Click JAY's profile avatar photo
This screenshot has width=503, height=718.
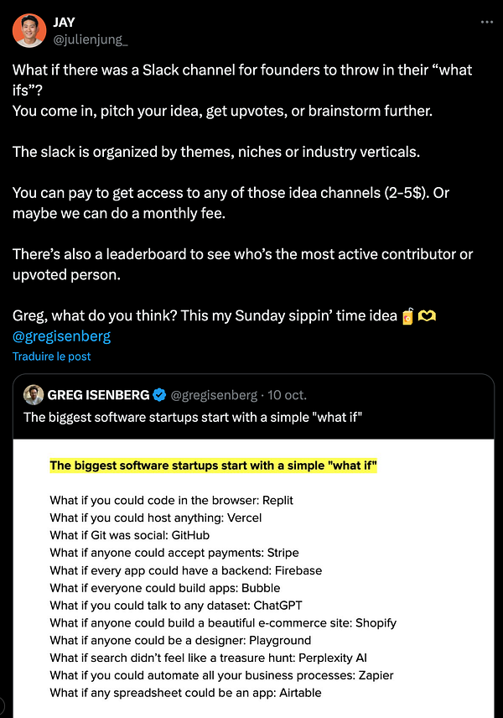coord(29,30)
